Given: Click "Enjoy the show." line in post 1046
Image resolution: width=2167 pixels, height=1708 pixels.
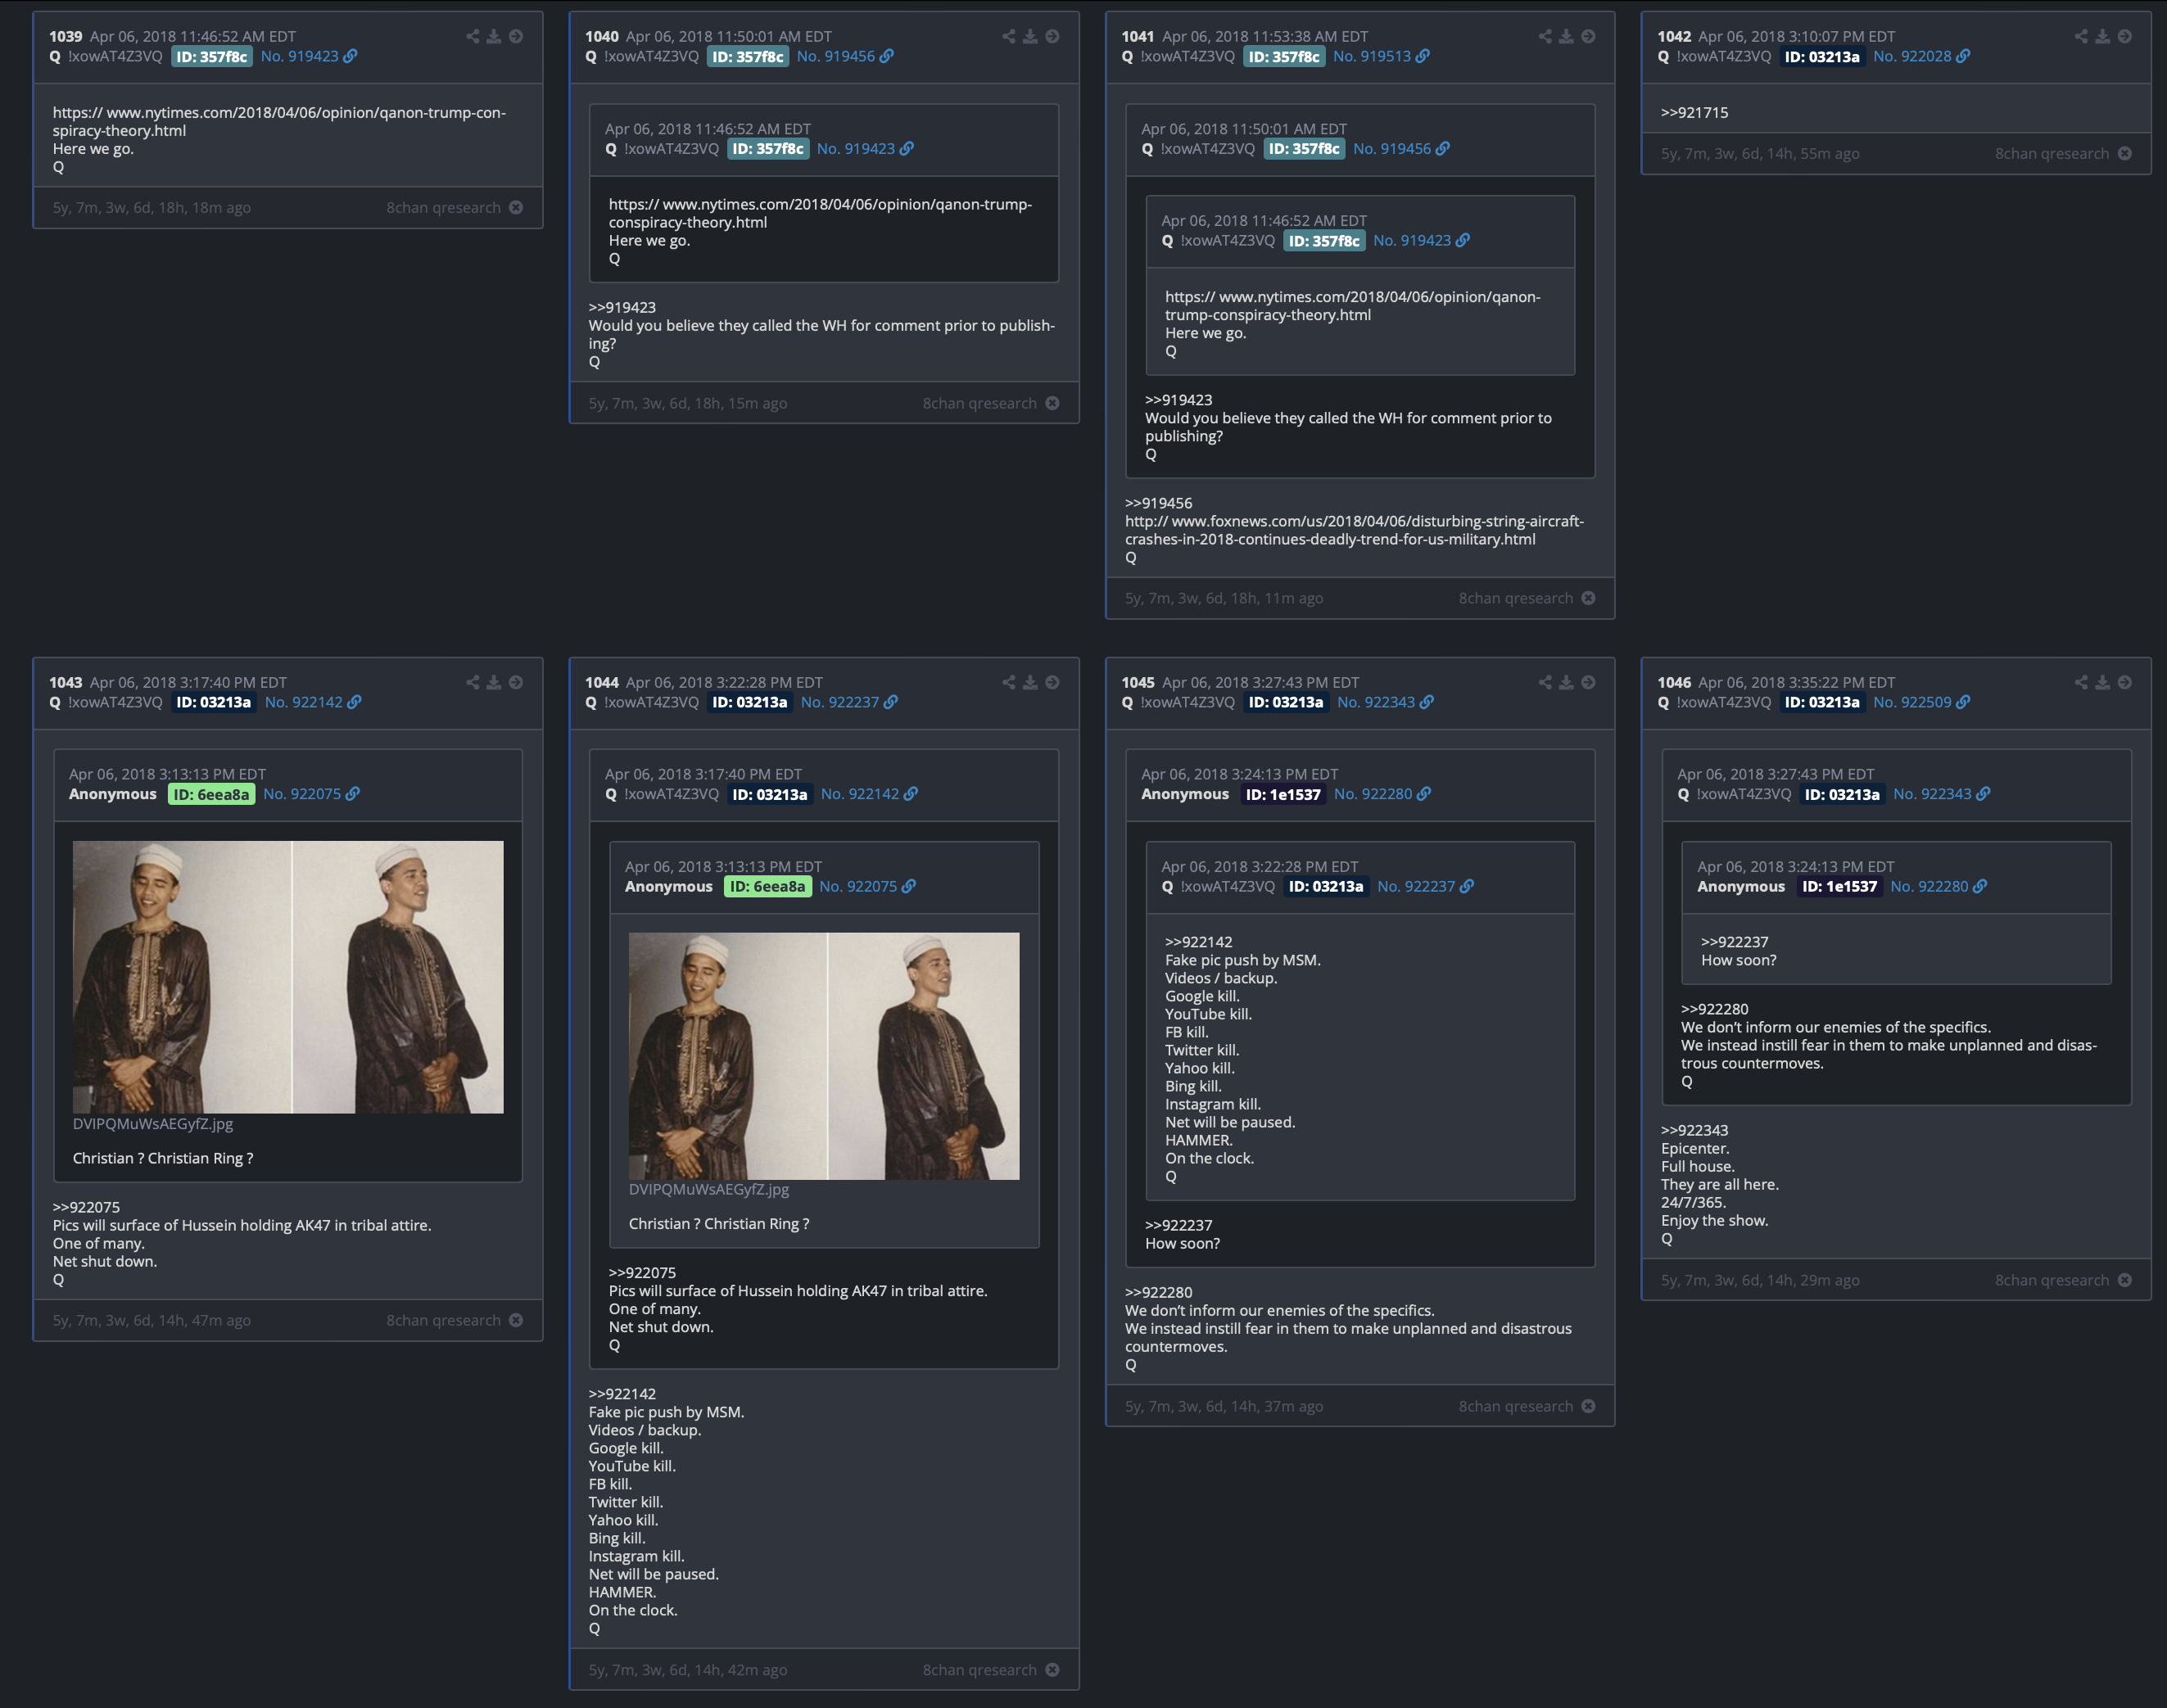Looking at the screenshot, I should click(1714, 1221).
